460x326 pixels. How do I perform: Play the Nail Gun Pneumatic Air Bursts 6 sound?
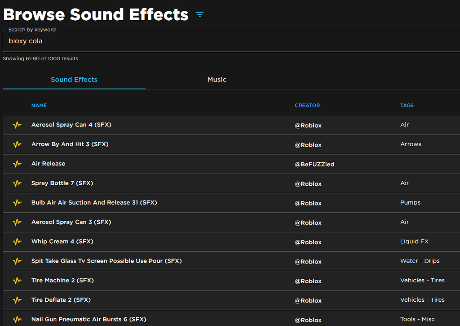(17, 319)
